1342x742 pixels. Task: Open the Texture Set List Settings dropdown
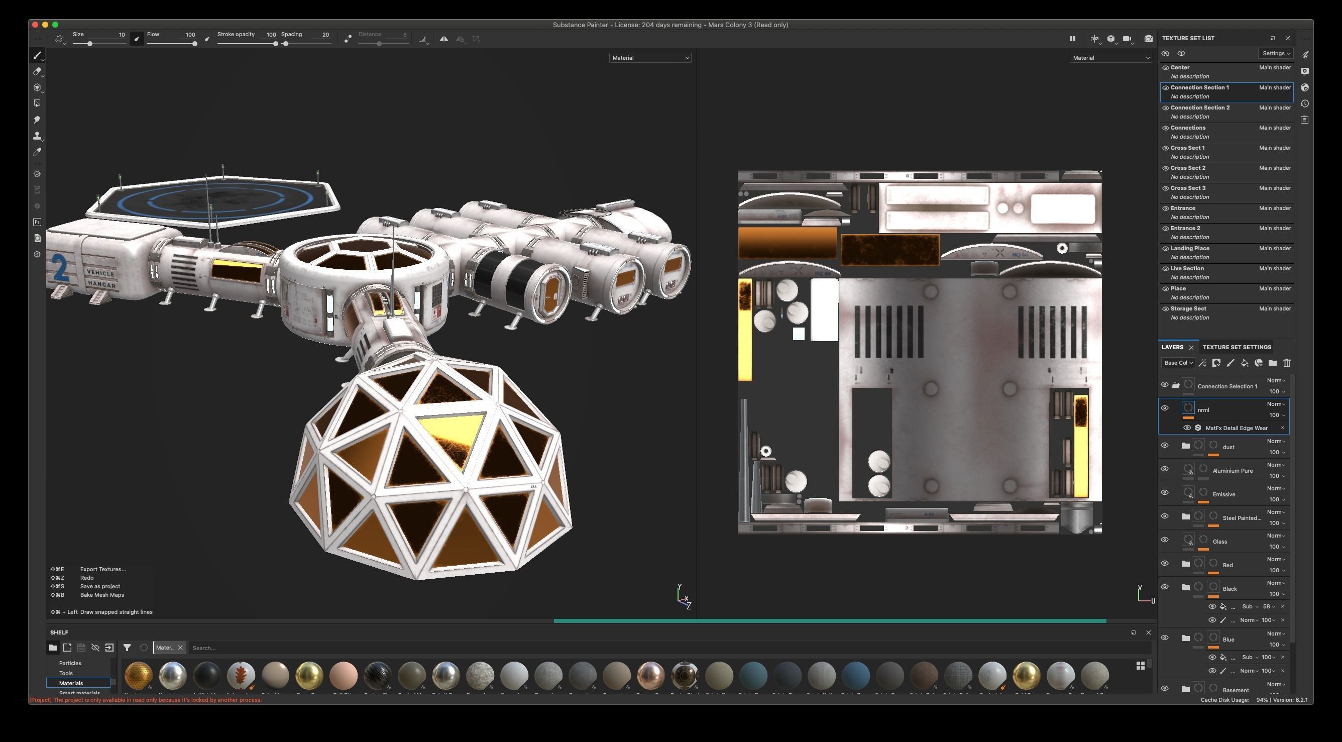click(1276, 53)
